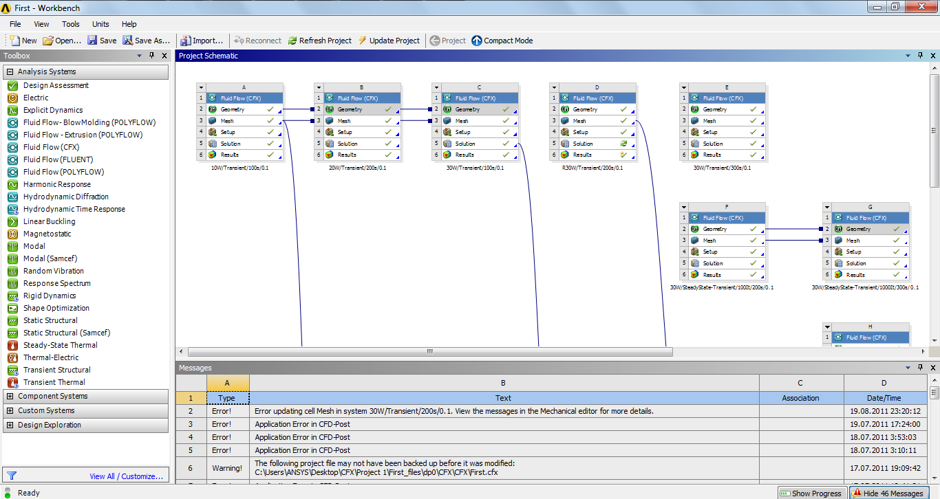Open system B header dropdown arrow
This screenshot has width=940, height=499.
click(319, 87)
